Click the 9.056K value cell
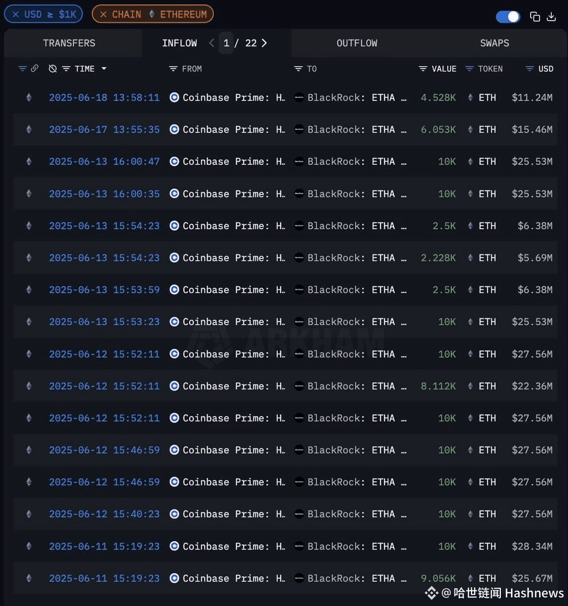The width and height of the screenshot is (568, 606). (x=438, y=578)
